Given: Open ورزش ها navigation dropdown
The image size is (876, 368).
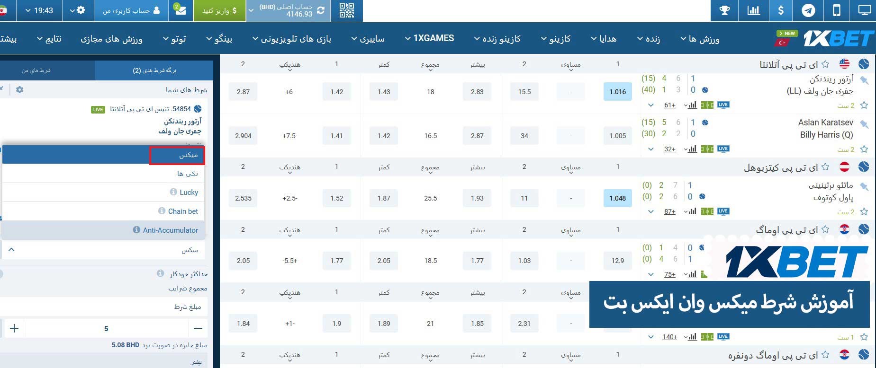Looking at the screenshot, I should 700,39.
